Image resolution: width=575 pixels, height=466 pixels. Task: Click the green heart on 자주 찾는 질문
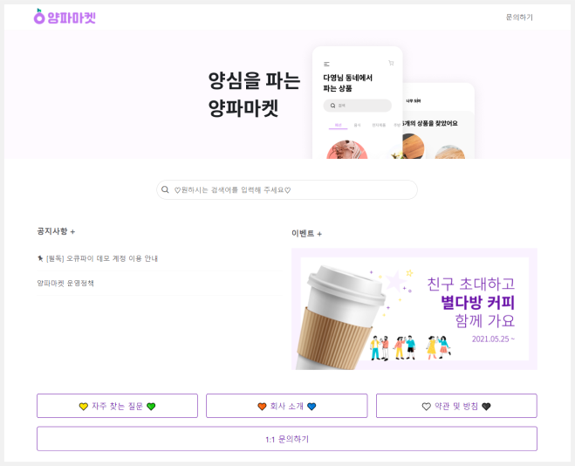tap(151, 407)
